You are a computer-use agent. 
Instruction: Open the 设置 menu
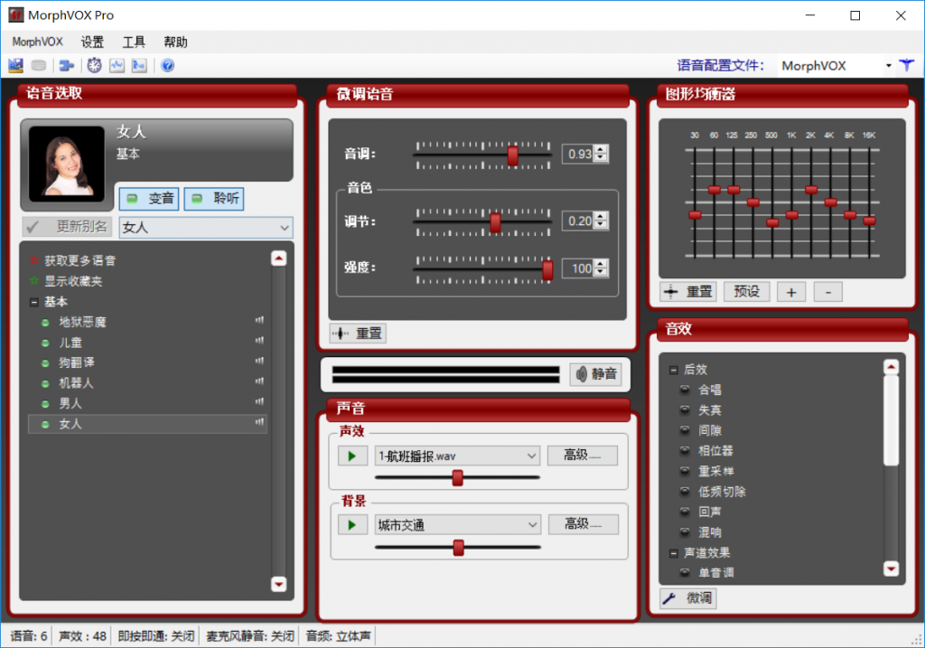click(92, 42)
